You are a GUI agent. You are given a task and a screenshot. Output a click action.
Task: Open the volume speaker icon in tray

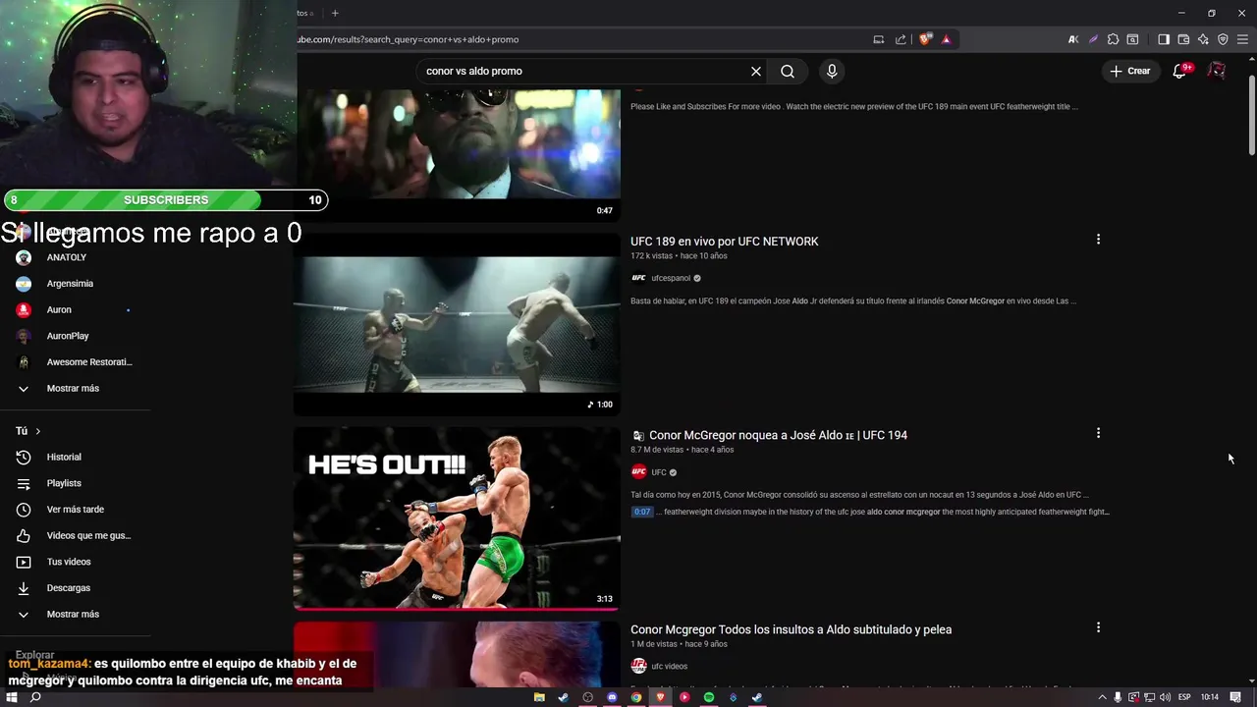coord(1165,697)
